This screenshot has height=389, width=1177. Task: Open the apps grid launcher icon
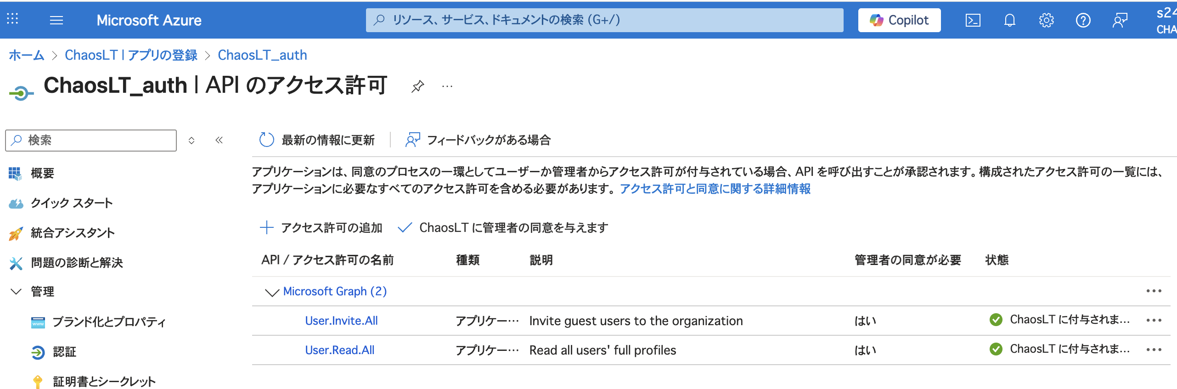[x=12, y=19]
